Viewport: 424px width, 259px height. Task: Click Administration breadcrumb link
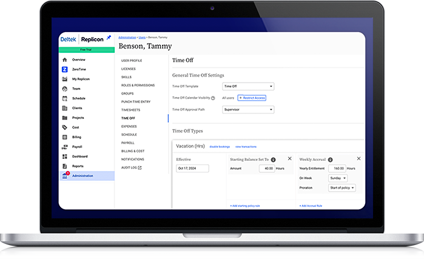(127, 38)
